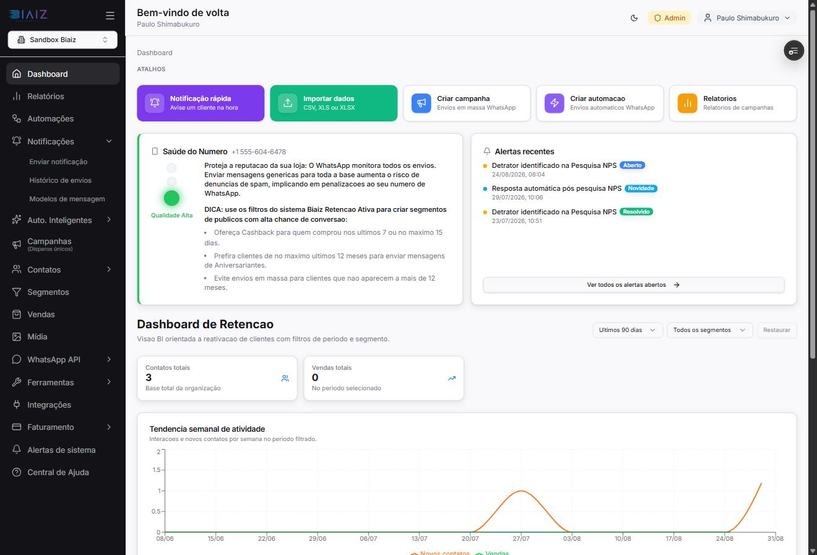Click the Automações icon in sidebar
This screenshot has width=817, height=555.
(17, 118)
